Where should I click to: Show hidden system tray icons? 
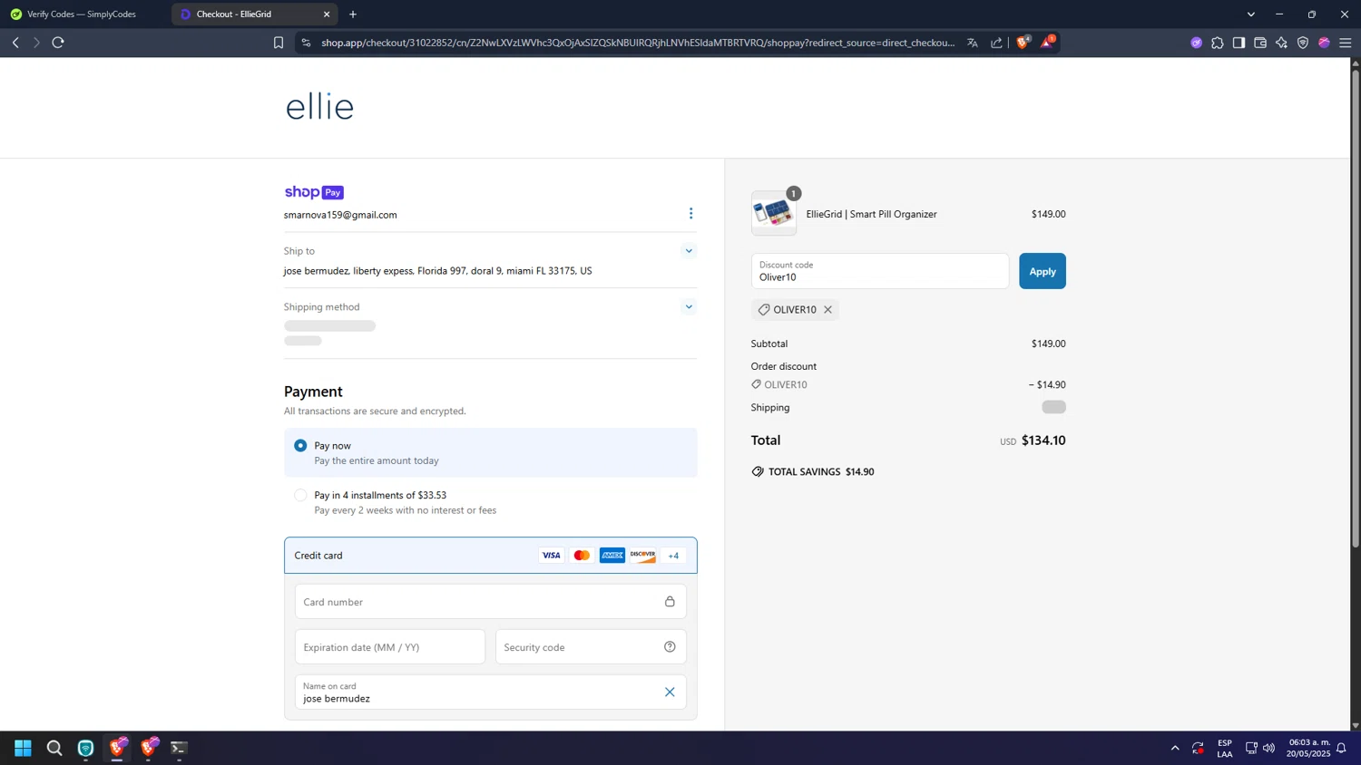[x=1175, y=749]
